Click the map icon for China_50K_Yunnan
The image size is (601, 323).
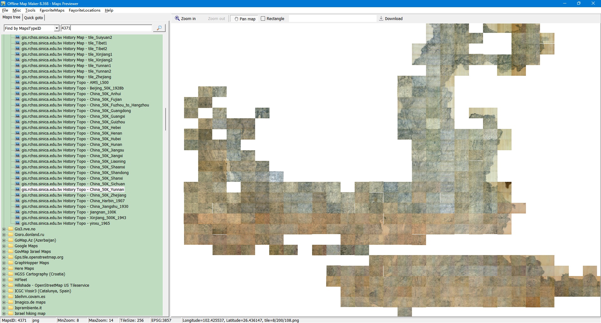(x=18, y=190)
